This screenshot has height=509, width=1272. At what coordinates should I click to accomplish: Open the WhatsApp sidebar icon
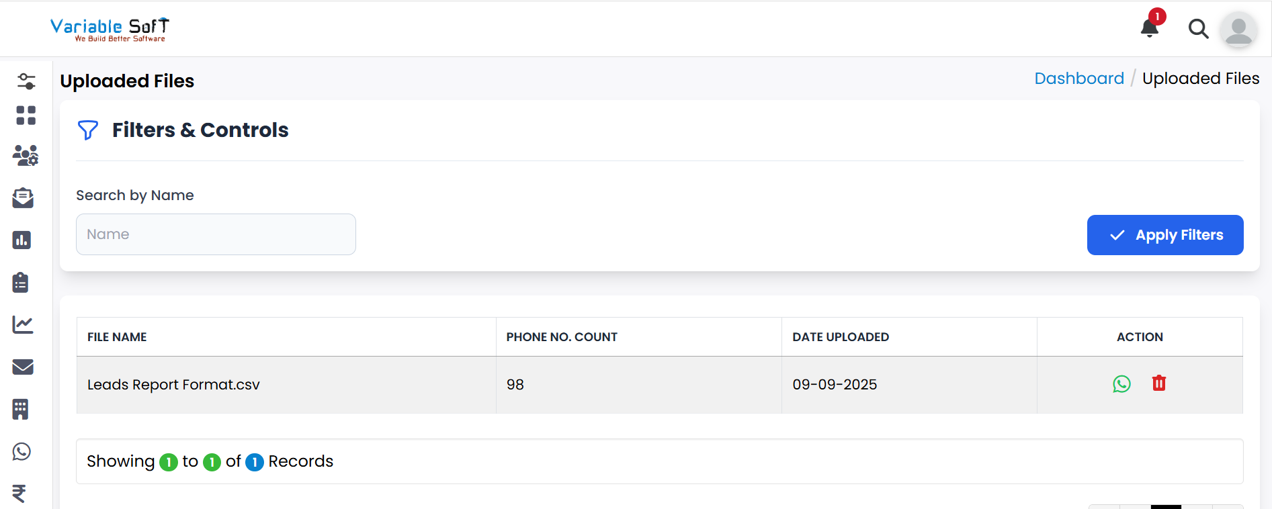22,451
